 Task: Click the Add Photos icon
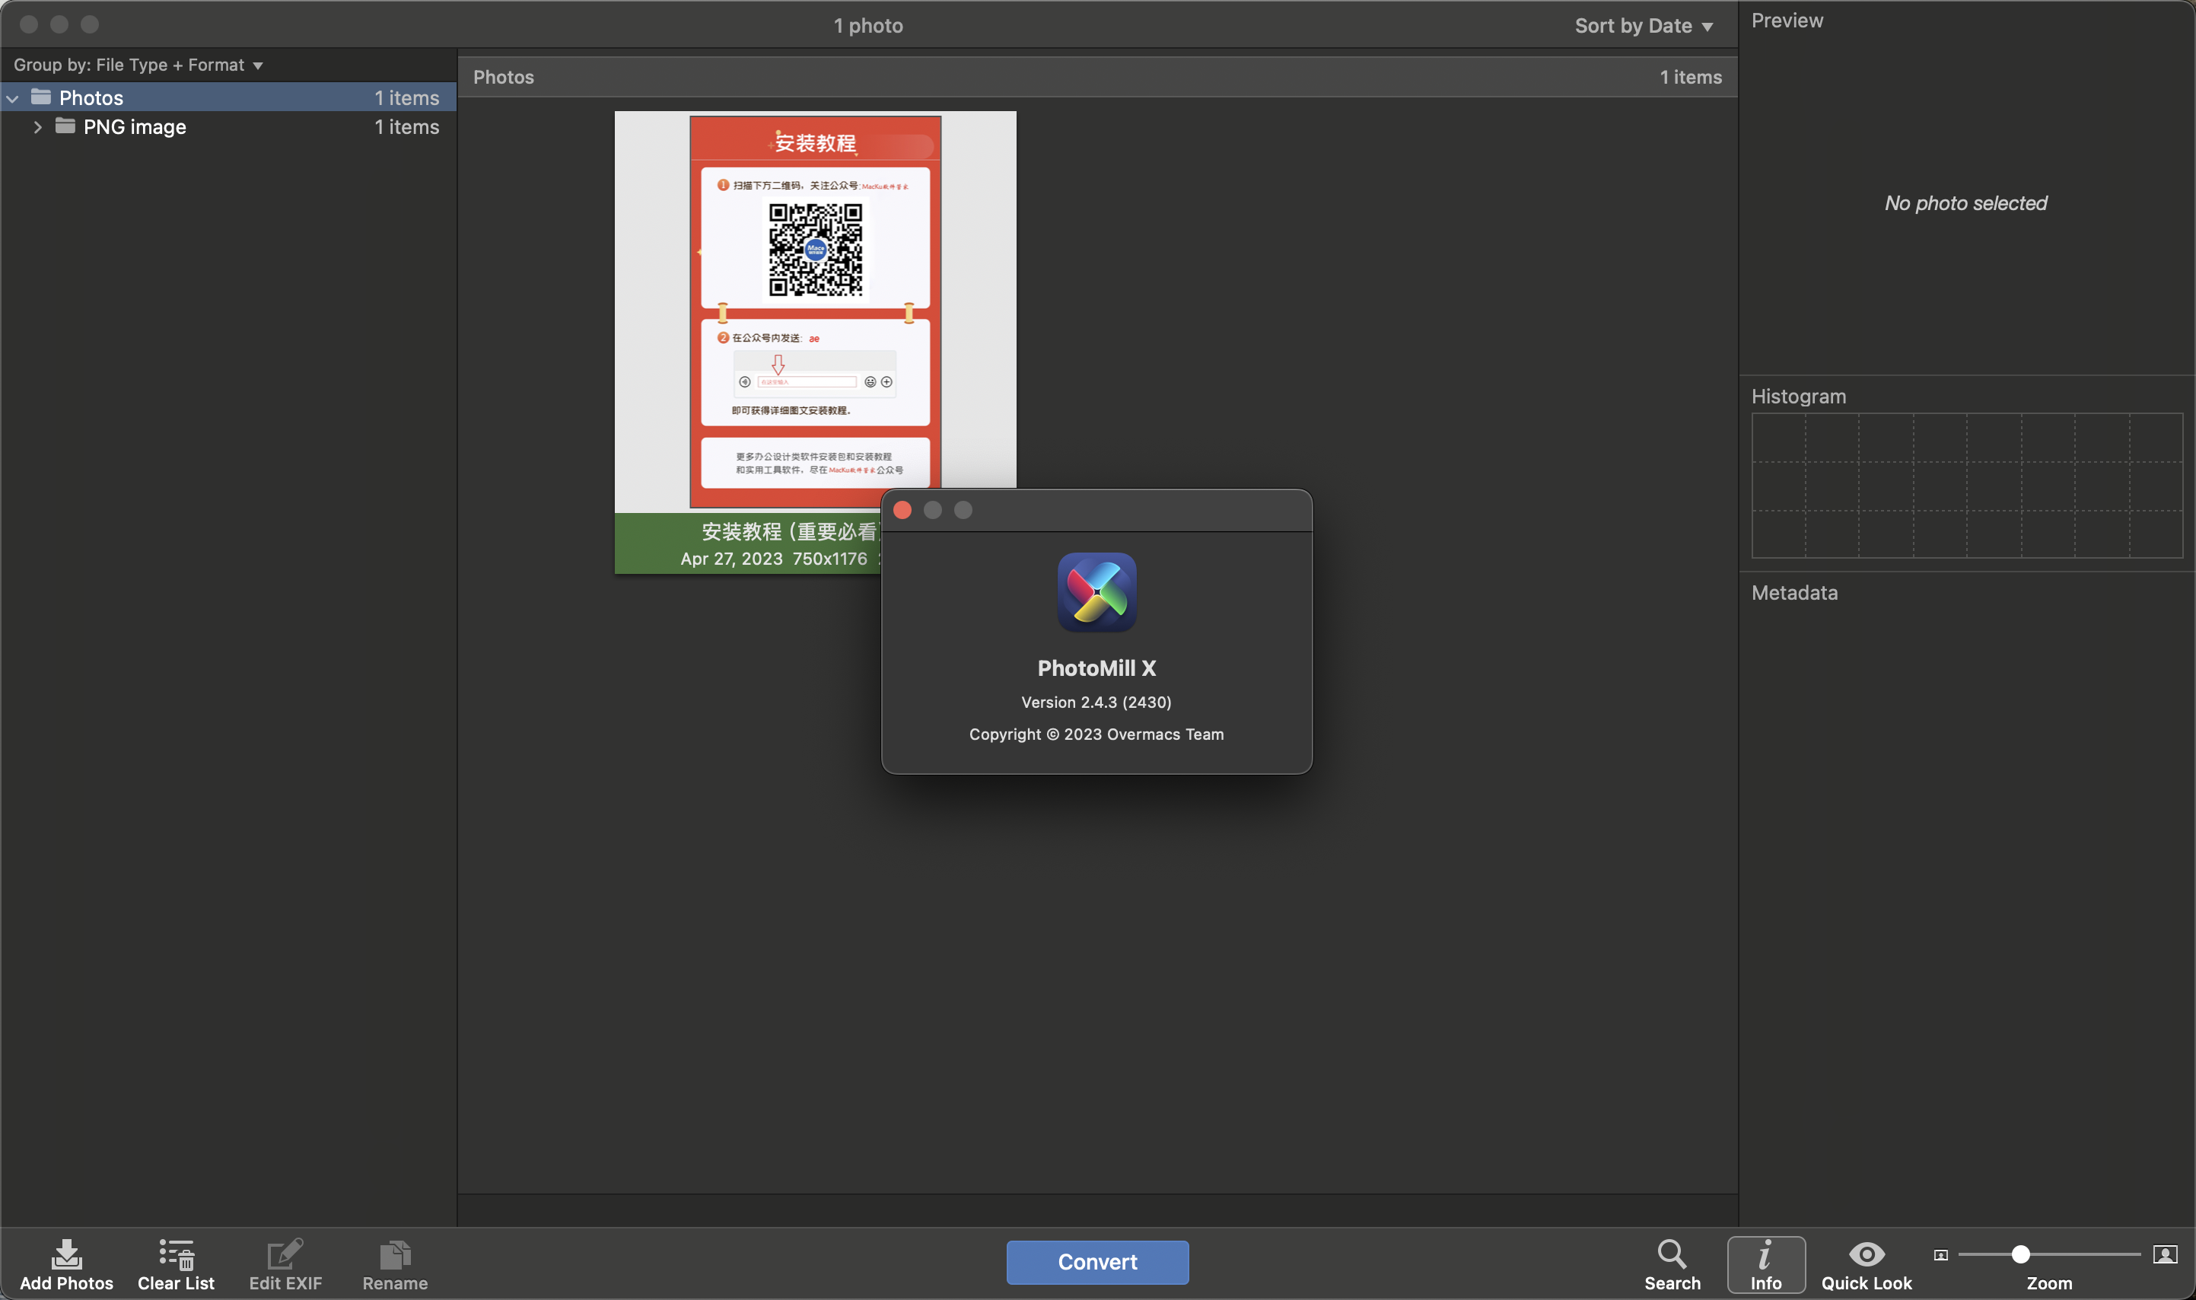(66, 1254)
